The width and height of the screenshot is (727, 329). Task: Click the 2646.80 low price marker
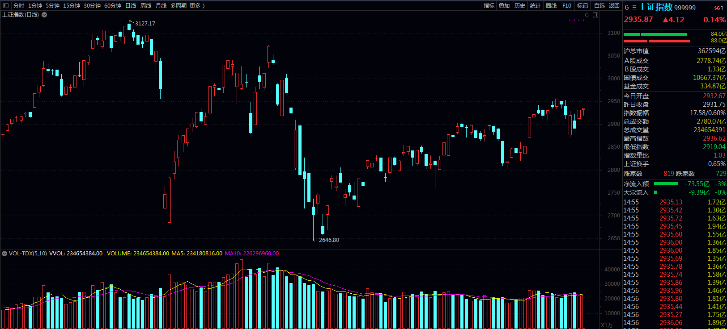coord(329,240)
